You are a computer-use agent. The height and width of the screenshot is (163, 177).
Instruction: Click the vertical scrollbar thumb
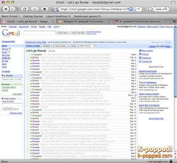tap(175, 62)
